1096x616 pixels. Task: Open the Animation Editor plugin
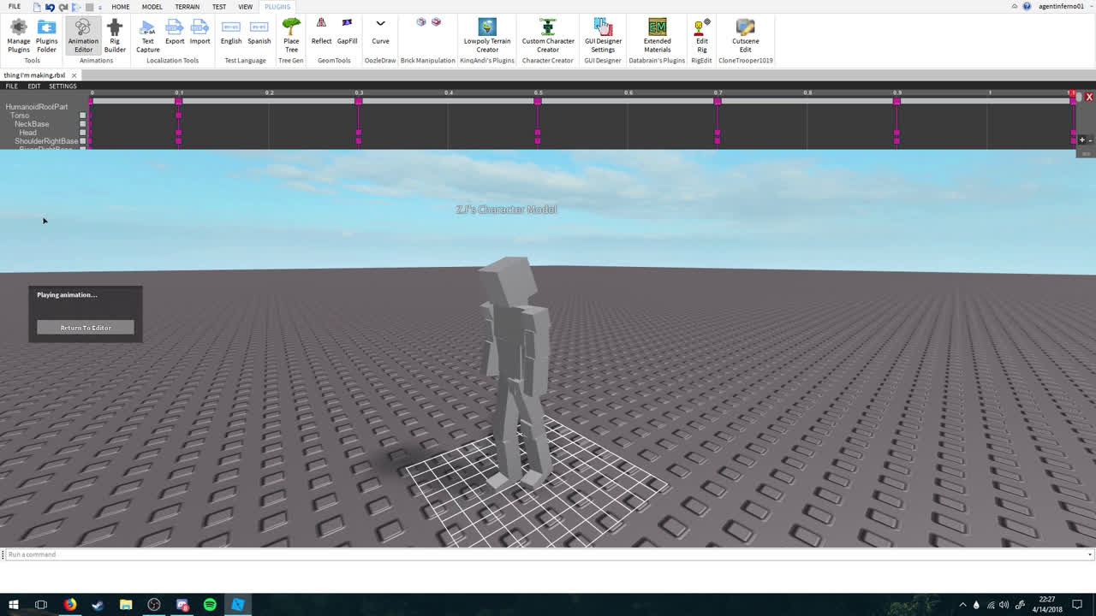click(x=83, y=36)
